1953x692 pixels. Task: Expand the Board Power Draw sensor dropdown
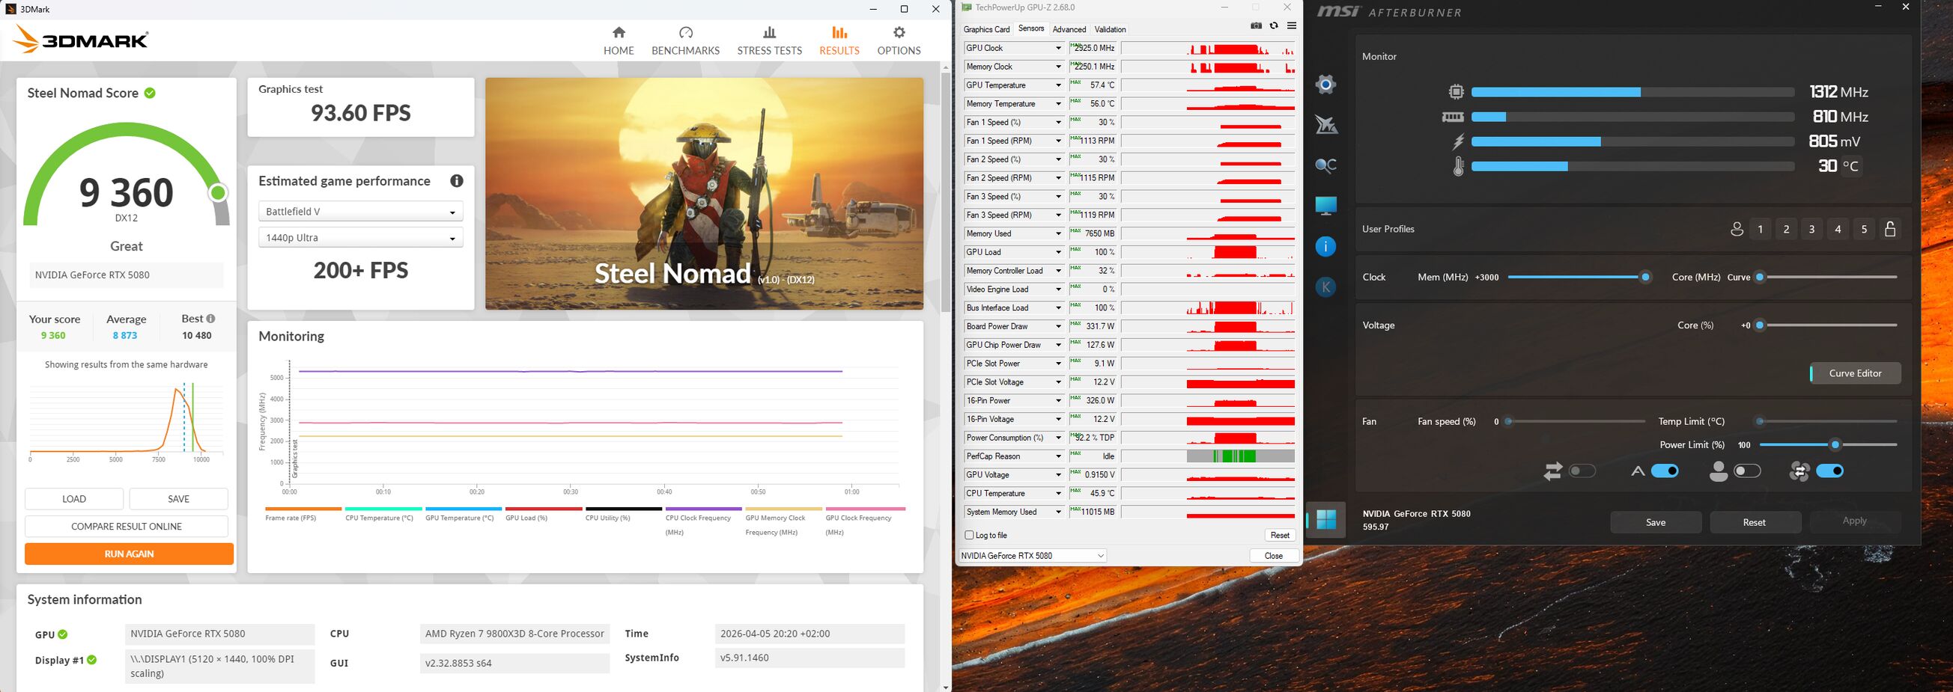(1058, 326)
